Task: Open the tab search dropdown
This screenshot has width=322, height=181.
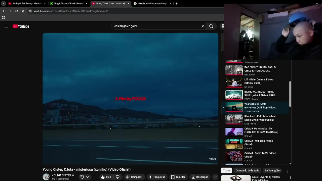Action: [x=3, y=4]
